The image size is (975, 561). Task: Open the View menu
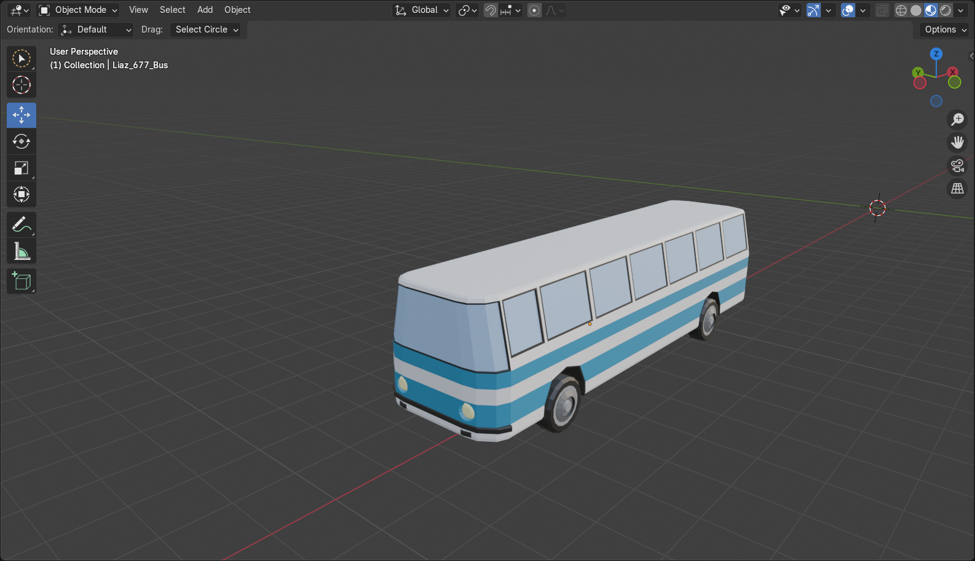coord(138,10)
